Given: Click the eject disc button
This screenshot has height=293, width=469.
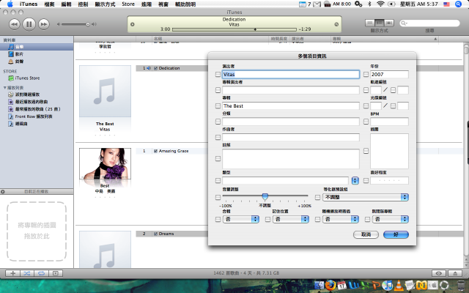Looking at the screenshot, I should pos(455,273).
